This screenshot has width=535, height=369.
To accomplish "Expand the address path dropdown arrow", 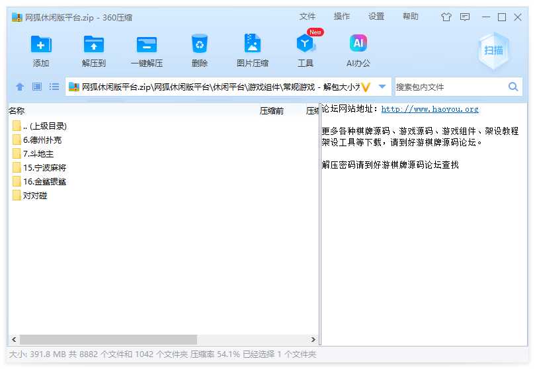I will tap(382, 87).
